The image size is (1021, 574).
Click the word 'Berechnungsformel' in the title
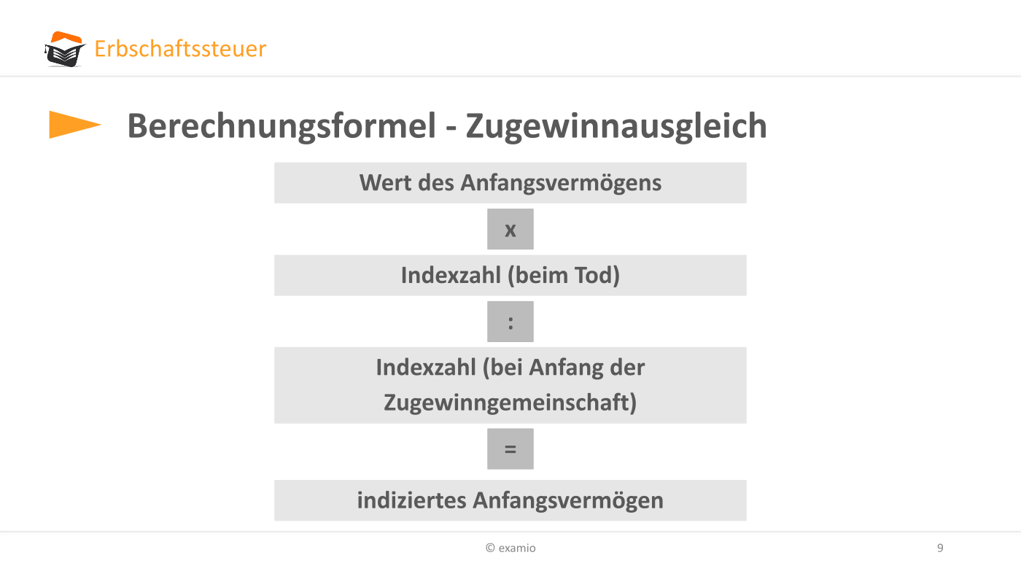click(x=281, y=126)
